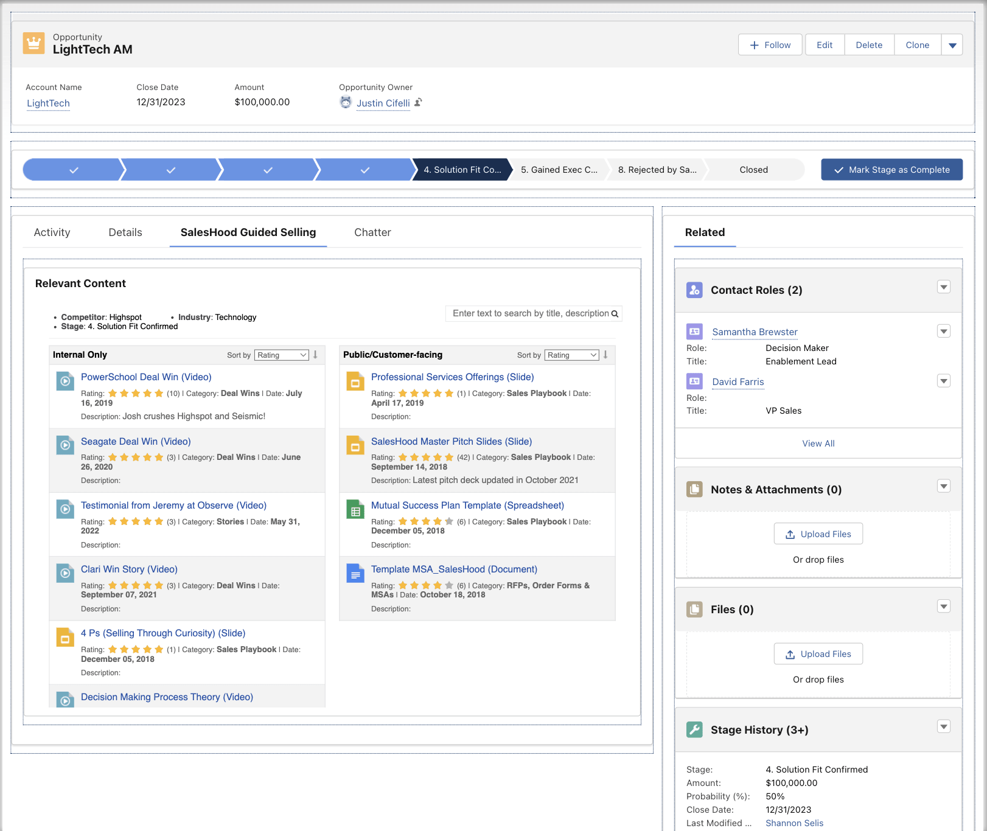The image size is (987, 831).
Task: Open the PowerSchool Deal Win (Video) link
Action: coord(146,377)
